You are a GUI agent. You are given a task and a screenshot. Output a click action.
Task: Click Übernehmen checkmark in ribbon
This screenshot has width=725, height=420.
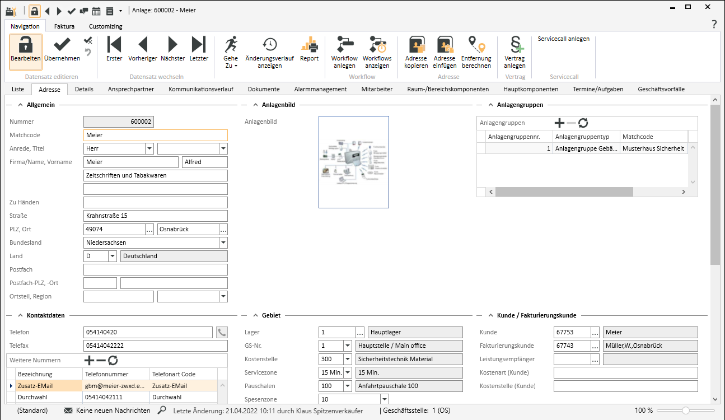(x=62, y=49)
